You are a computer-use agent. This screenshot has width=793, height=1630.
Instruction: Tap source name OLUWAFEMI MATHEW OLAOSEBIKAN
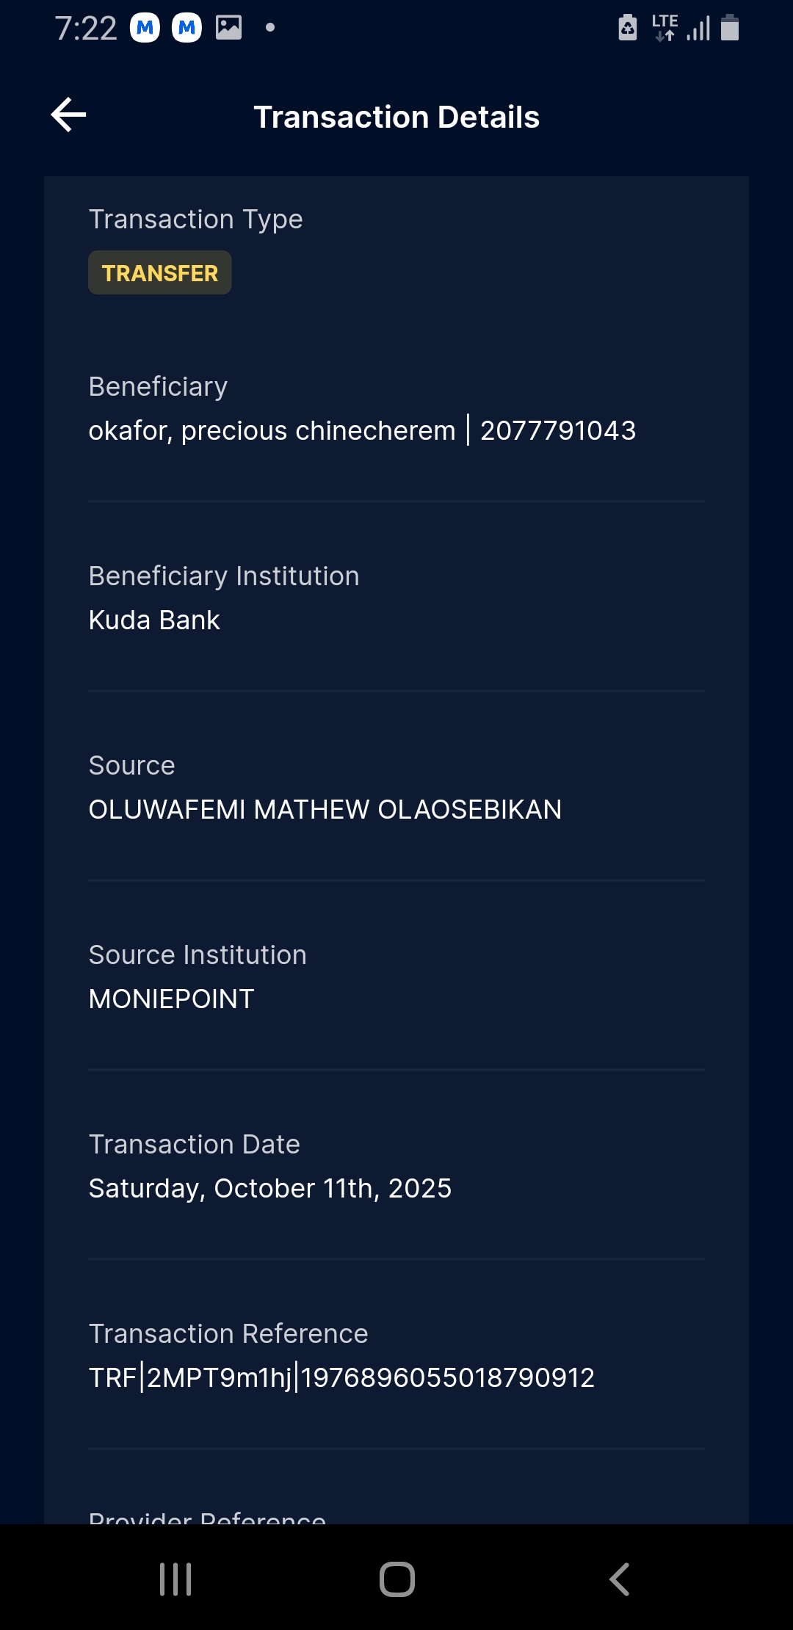[325, 810]
